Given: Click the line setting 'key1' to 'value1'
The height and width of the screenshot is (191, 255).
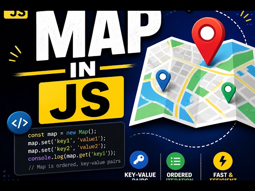Looking at the screenshot, I should tap(67, 140).
